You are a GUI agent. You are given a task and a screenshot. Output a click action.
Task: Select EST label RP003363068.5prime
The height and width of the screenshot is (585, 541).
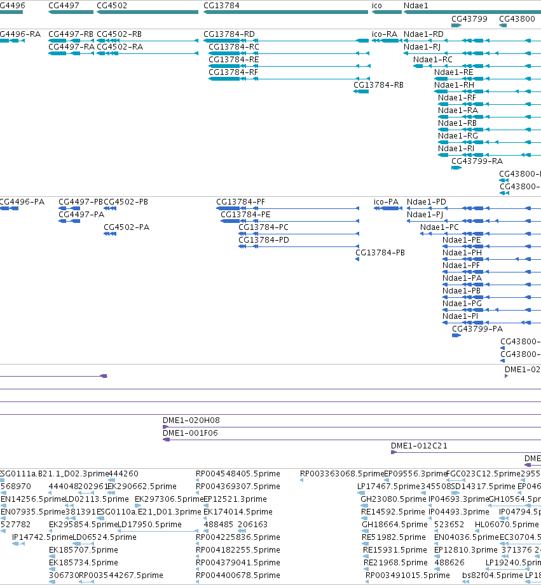pyautogui.click(x=342, y=473)
